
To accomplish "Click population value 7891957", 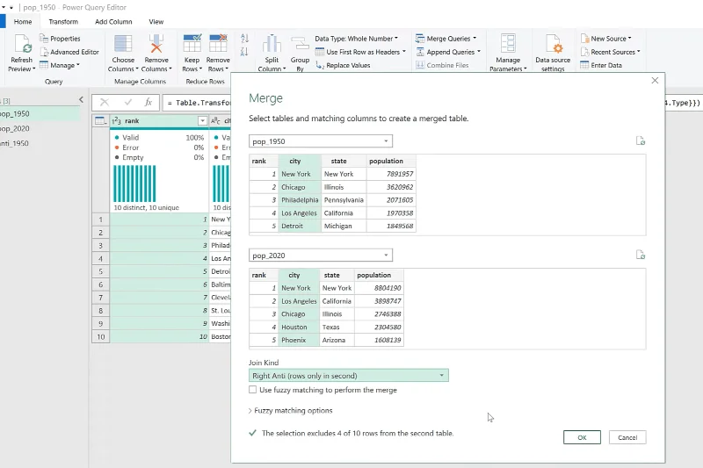I will point(391,174).
